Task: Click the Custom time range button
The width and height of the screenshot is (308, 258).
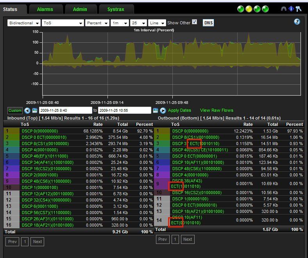Action: point(15,110)
